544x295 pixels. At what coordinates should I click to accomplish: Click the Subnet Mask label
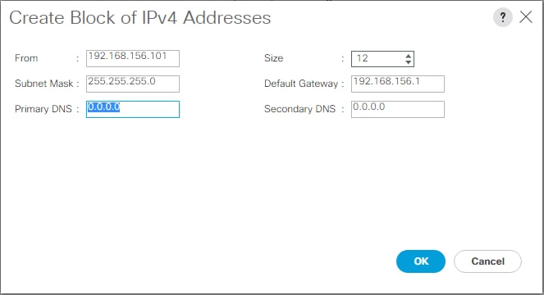[44, 84]
